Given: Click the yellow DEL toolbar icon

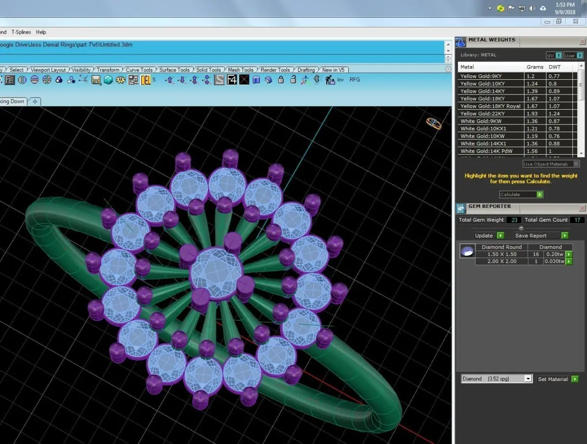Looking at the screenshot, I should [x=146, y=80].
